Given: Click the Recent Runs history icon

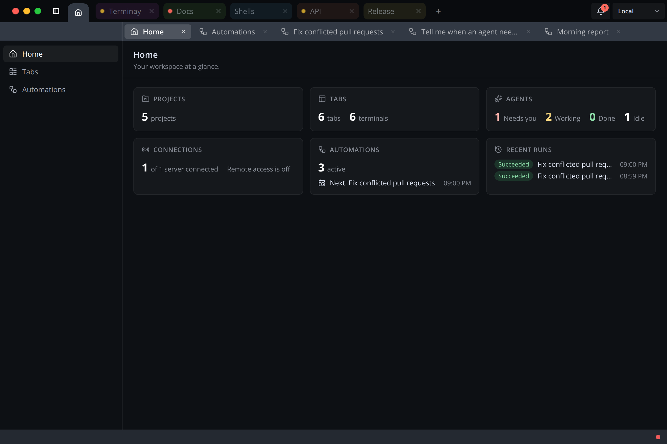Looking at the screenshot, I should [x=498, y=150].
